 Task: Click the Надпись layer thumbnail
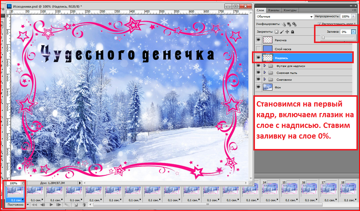(268, 58)
